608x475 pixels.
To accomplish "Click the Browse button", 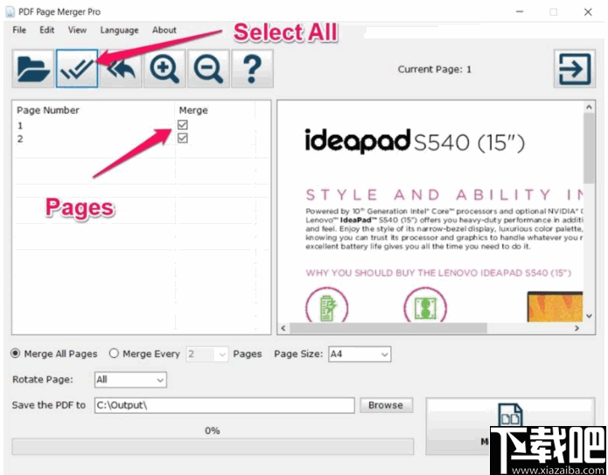I will [x=386, y=405].
